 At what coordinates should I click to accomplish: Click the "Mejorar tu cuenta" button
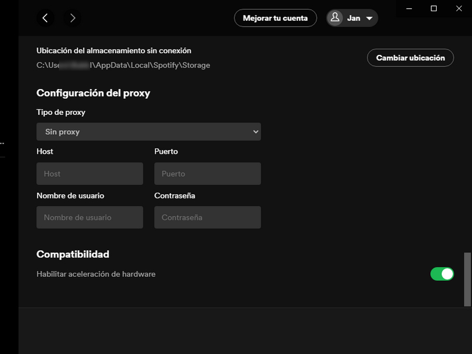pyautogui.click(x=275, y=18)
